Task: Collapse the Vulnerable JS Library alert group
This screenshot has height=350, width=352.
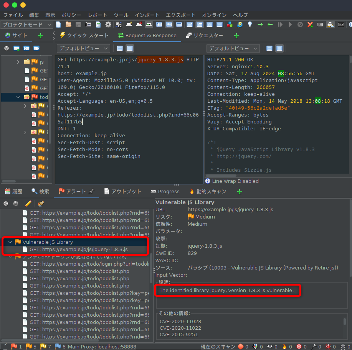Action: pos(10,242)
